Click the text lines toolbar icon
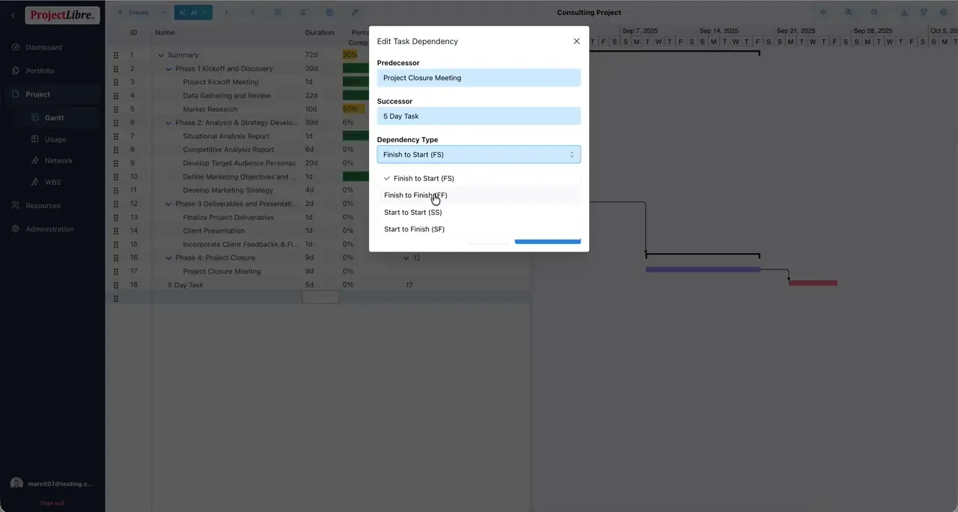 pyautogui.click(x=303, y=13)
